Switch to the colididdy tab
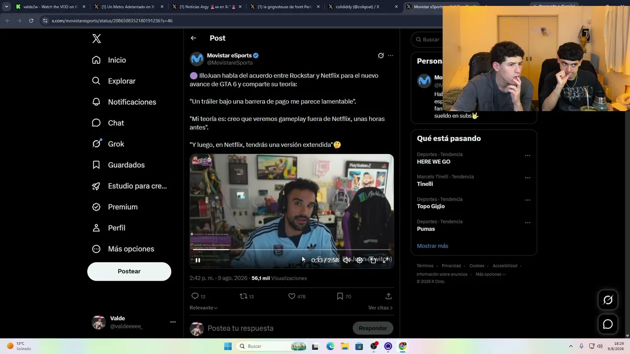The height and width of the screenshot is (354, 630). coord(362,7)
